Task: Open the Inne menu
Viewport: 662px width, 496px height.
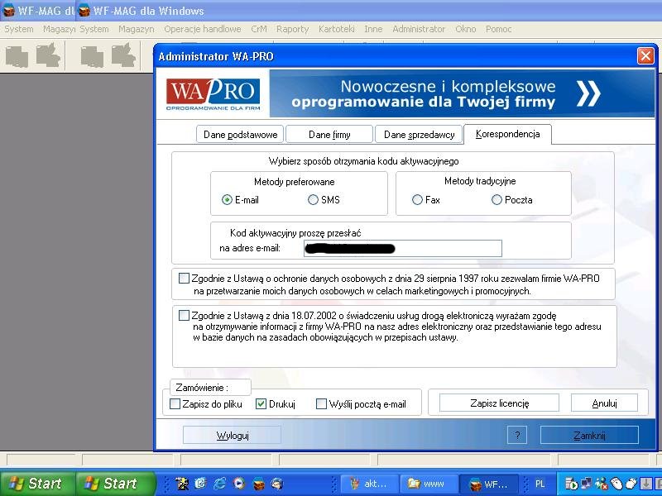Action: click(x=373, y=29)
